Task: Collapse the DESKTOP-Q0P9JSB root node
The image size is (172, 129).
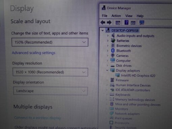Action: tap(103, 30)
